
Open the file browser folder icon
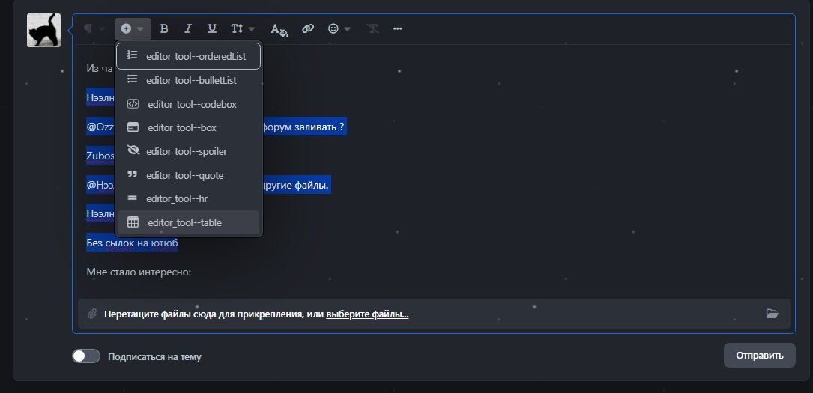[x=772, y=314]
